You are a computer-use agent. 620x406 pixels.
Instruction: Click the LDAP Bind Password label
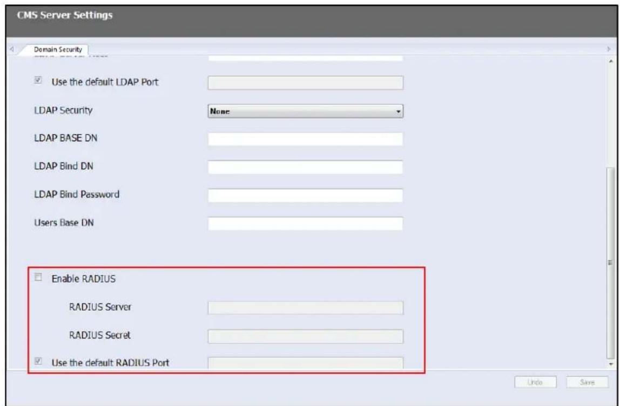77,194
